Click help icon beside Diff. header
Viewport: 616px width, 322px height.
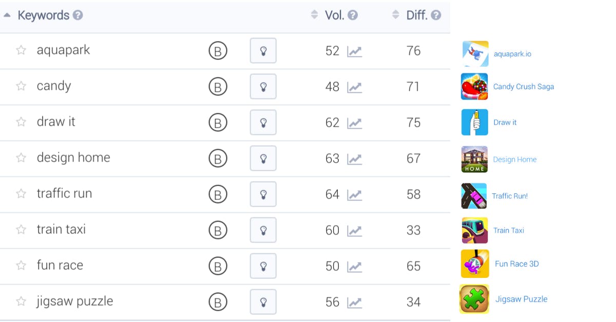(x=436, y=15)
